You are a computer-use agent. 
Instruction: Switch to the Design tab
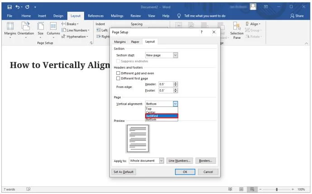[x=58, y=16]
